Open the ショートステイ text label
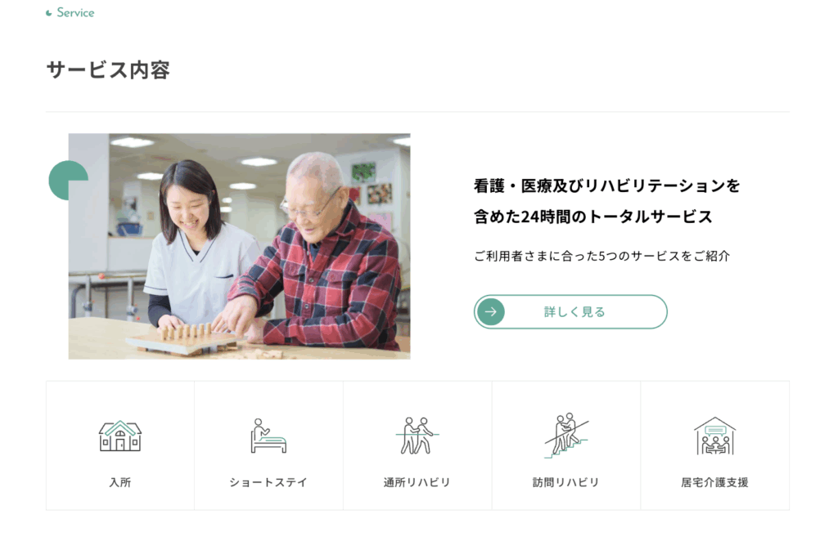838x541 pixels. [268, 482]
